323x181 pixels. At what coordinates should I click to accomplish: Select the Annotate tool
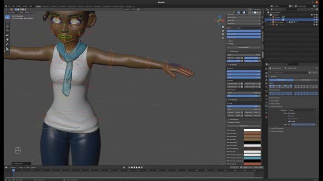[x=8, y=44]
